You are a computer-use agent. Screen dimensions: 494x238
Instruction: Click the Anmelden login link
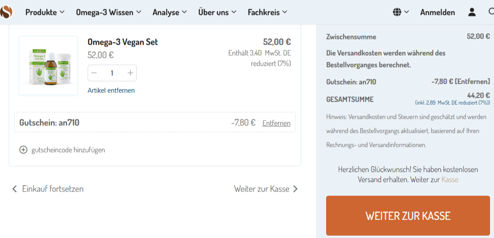click(437, 12)
